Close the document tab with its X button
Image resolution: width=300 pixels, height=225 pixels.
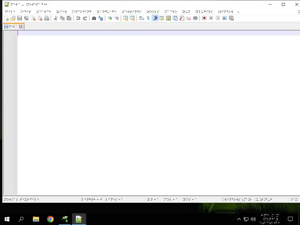pyautogui.click(x=21, y=27)
